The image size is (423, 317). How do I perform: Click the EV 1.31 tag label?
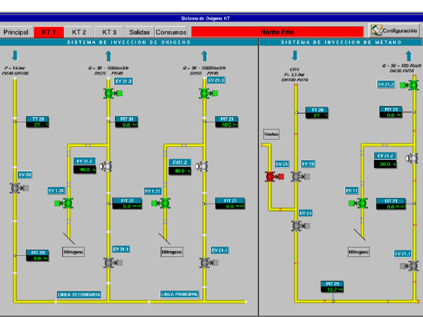56,190
